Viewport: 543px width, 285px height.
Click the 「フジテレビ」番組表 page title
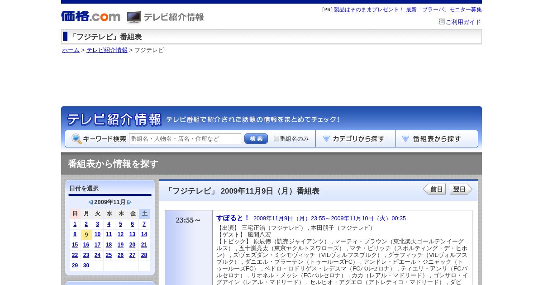point(105,37)
